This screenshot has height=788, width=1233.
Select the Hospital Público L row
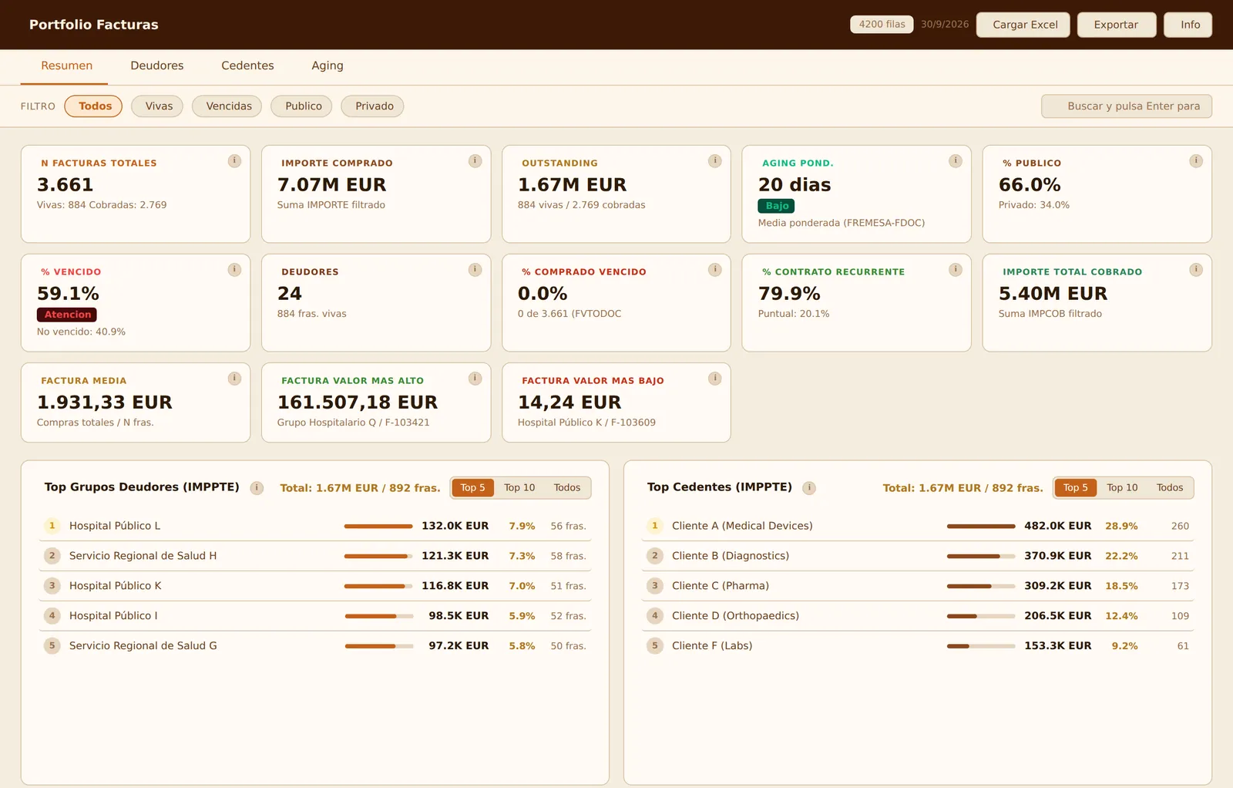click(314, 526)
